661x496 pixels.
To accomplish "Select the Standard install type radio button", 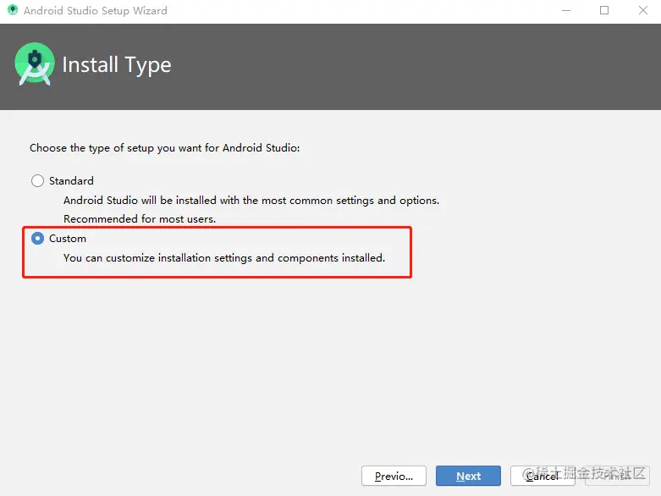I will [37, 181].
